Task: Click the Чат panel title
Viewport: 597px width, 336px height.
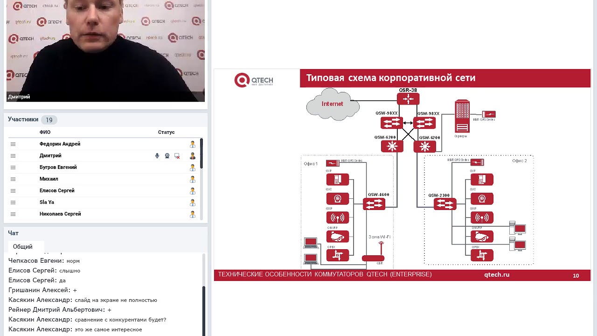Action: (13, 233)
